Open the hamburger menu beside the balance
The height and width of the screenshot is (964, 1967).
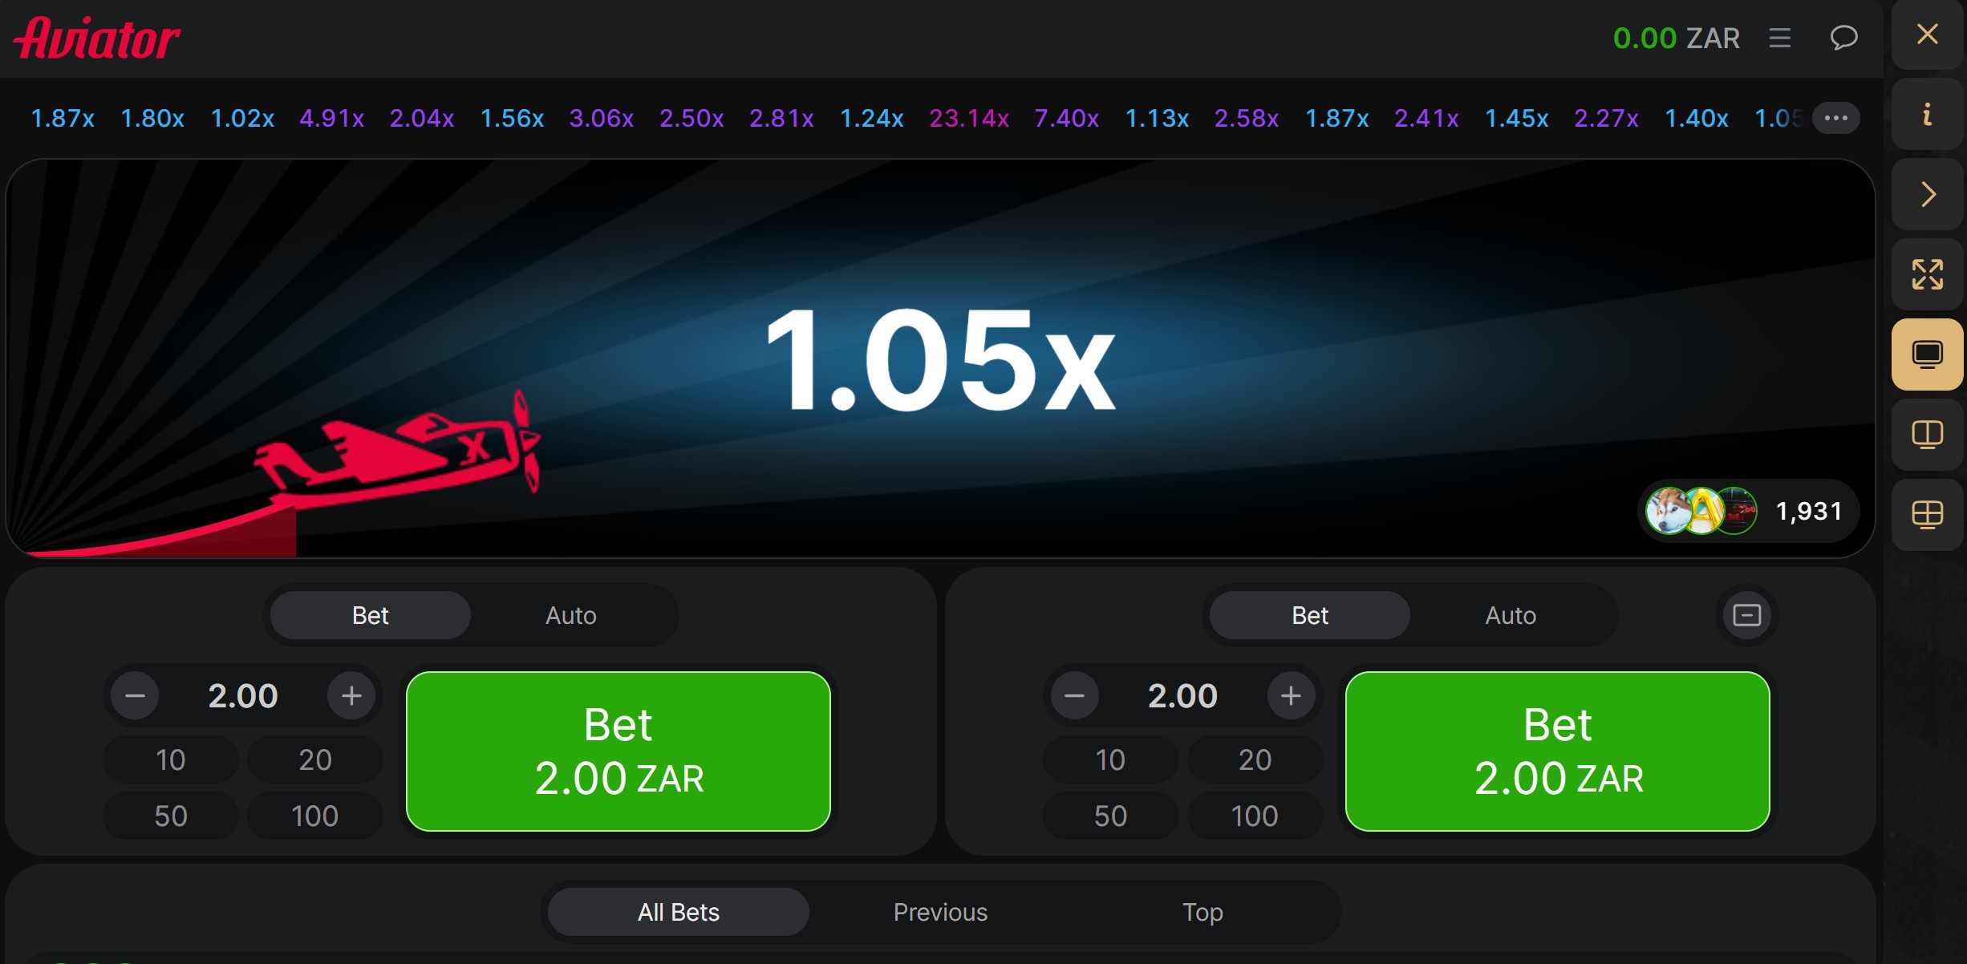coord(1780,38)
